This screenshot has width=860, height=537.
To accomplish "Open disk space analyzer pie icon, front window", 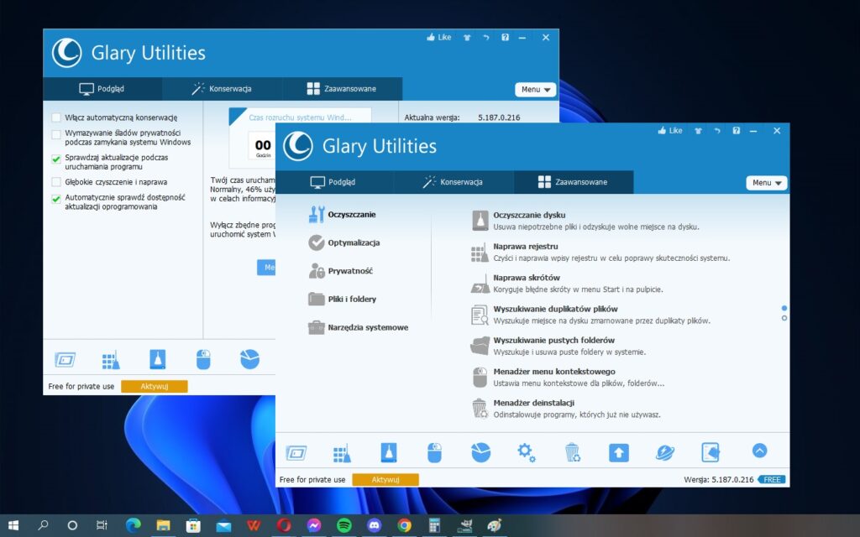I will pos(480,452).
